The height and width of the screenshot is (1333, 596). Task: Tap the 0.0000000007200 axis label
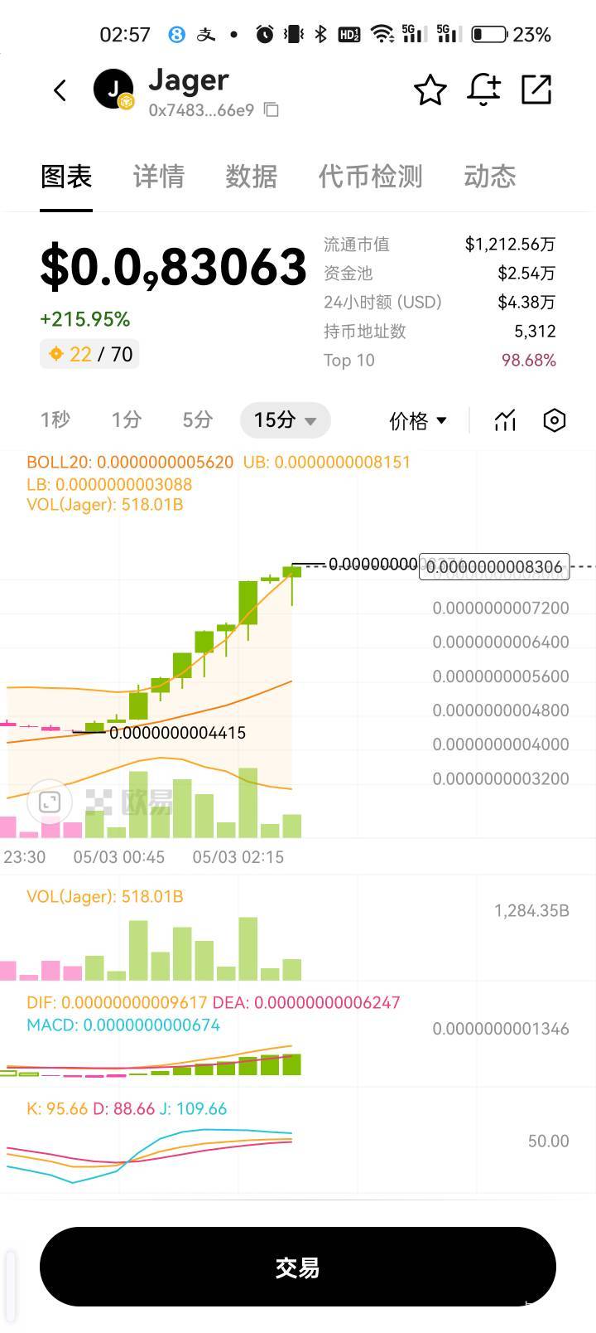coord(501,608)
